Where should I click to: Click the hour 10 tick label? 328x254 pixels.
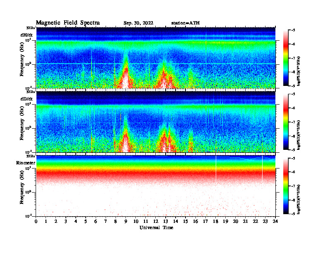pos(136,222)
